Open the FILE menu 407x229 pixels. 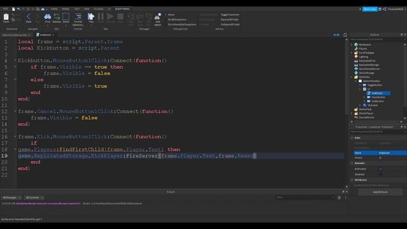coord(5,9)
